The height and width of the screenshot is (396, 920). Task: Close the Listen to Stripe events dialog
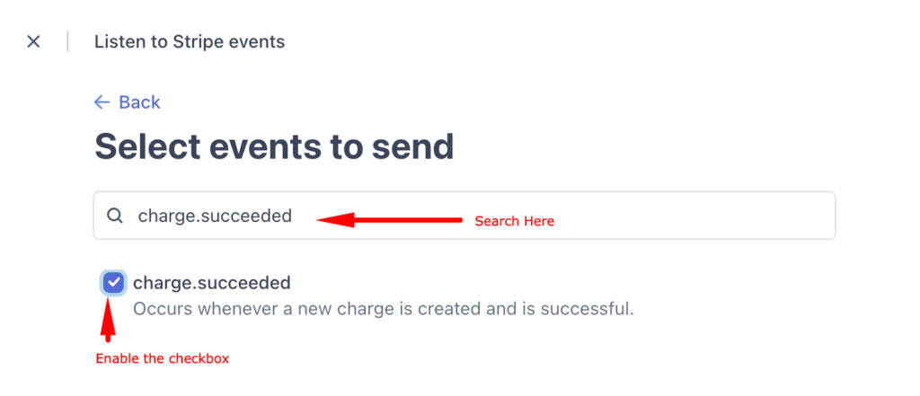(x=33, y=41)
